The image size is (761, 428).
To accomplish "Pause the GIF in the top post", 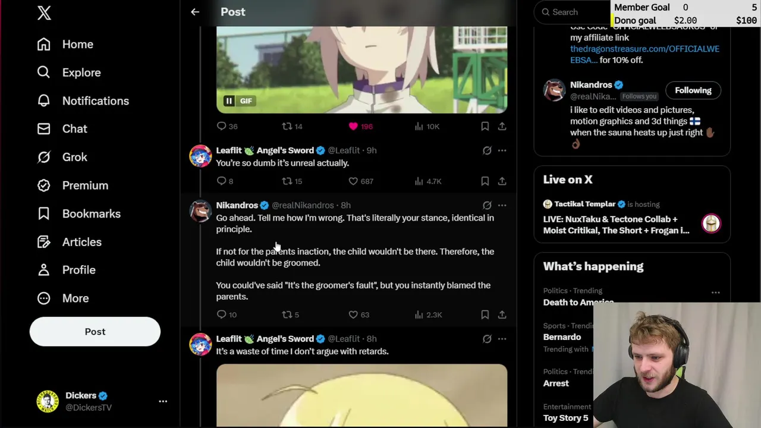I will coord(229,101).
